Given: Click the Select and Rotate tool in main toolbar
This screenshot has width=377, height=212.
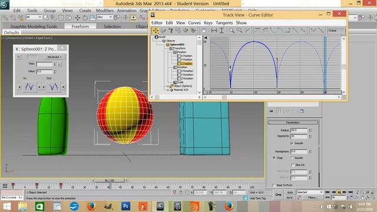Looking at the screenshot, I should click(x=85, y=18).
